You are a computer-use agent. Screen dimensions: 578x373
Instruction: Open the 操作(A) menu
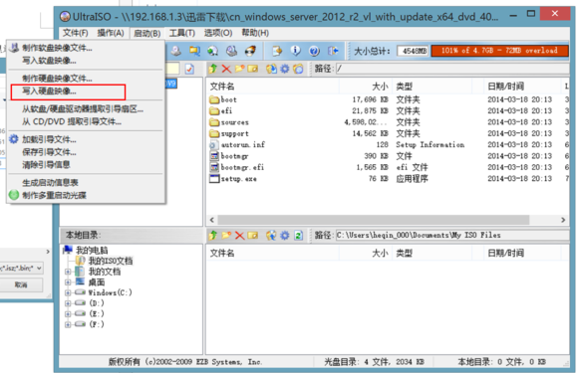pos(111,33)
